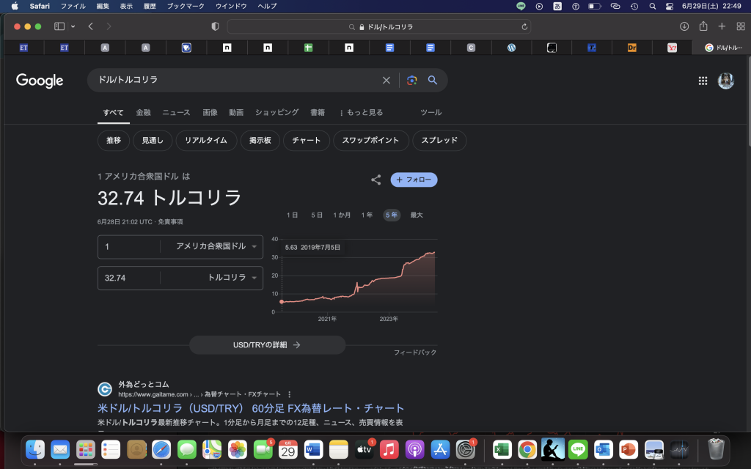Select the 1日 chart period

tap(291, 215)
